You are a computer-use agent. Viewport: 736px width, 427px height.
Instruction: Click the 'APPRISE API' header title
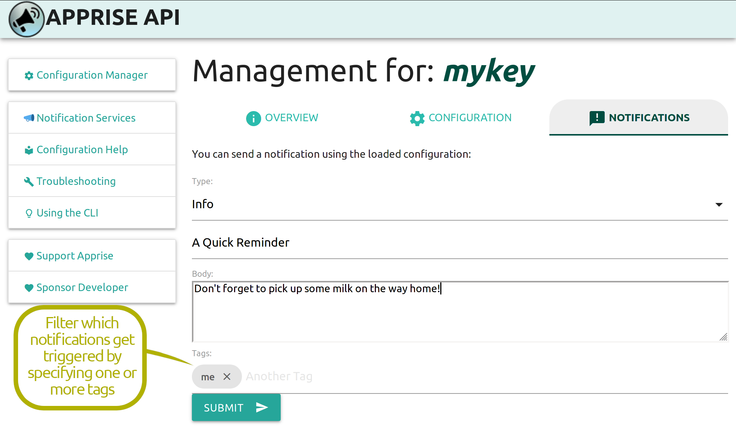click(x=113, y=17)
